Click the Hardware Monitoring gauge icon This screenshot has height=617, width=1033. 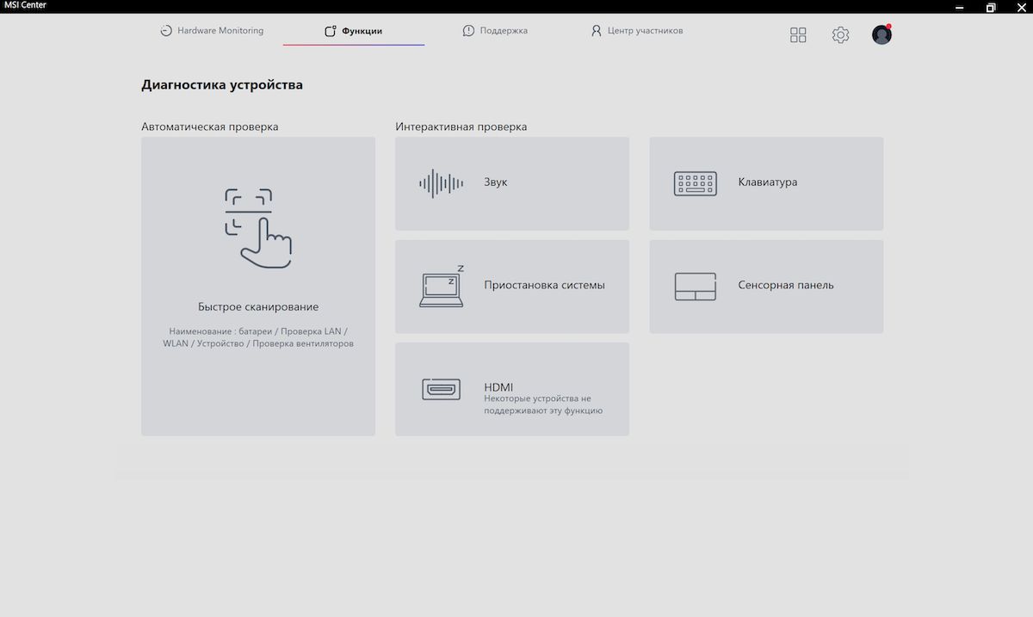[166, 30]
